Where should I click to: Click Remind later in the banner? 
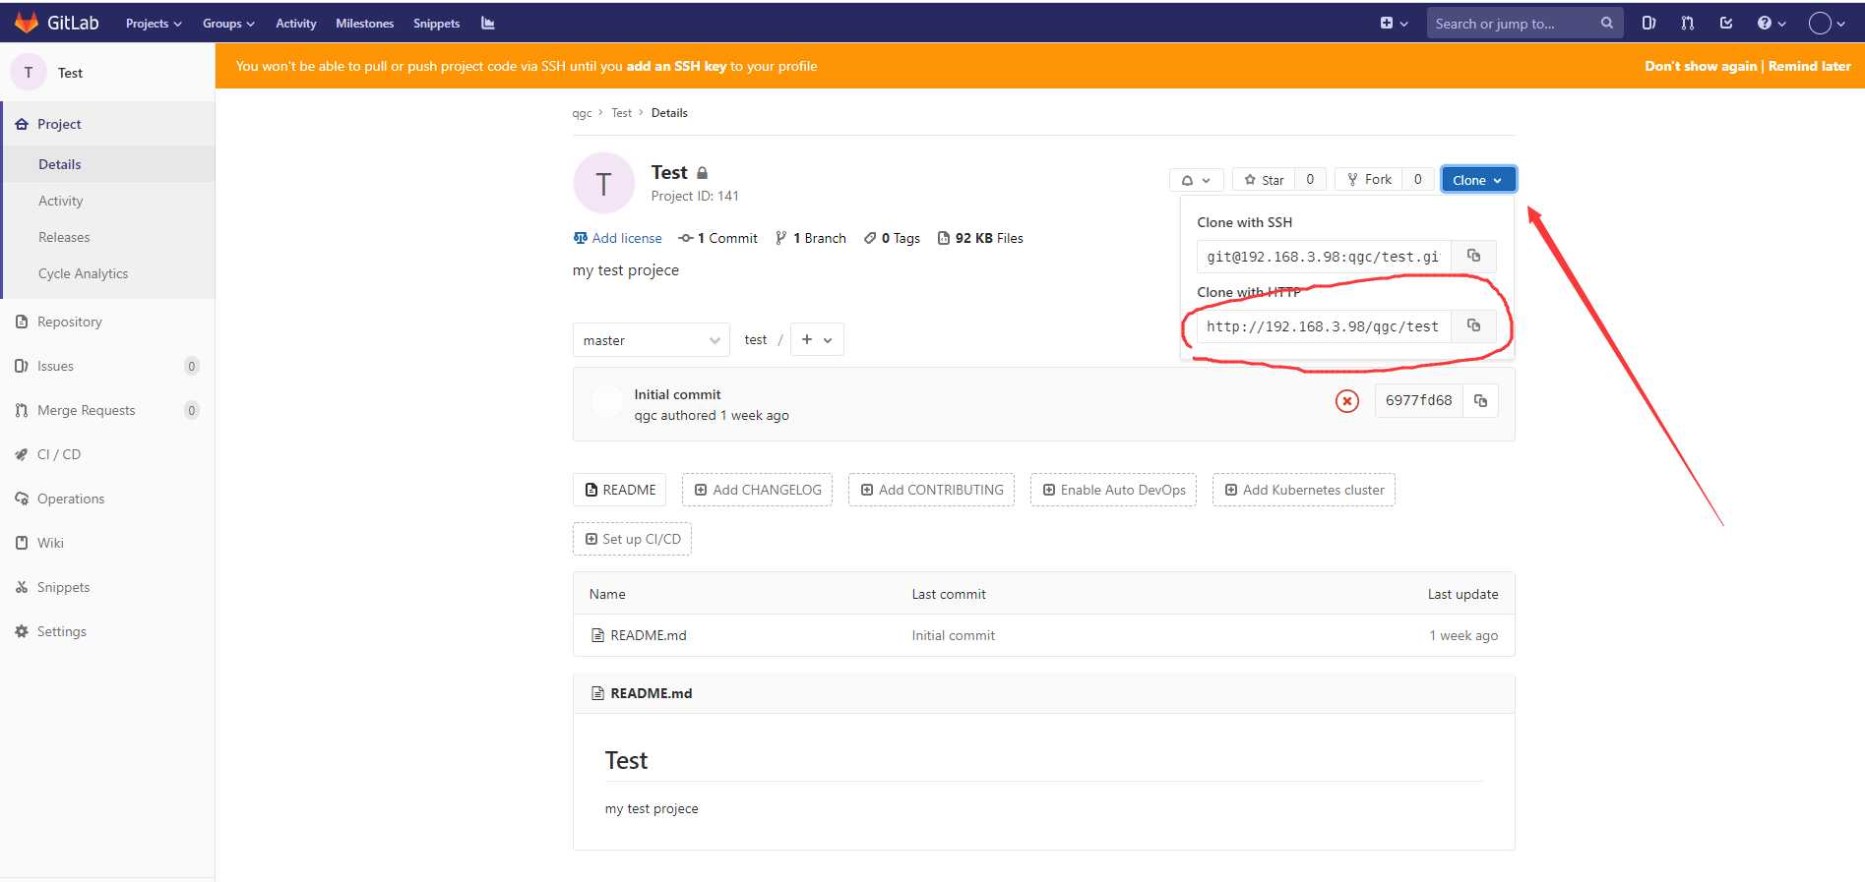(x=1809, y=66)
